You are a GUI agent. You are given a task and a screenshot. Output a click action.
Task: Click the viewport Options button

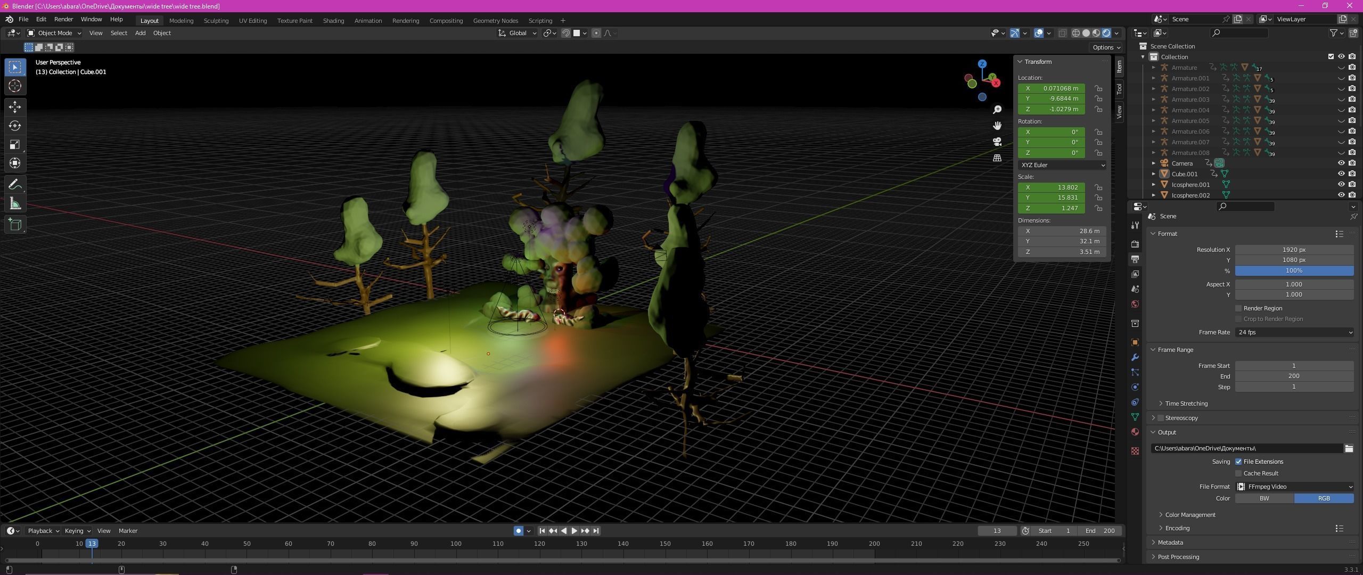click(x=1106, y=47)
